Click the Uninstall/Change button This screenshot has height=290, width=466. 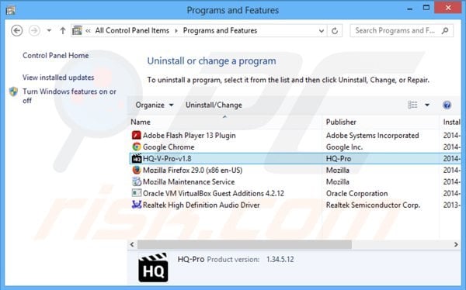click(x=214, y=105)
